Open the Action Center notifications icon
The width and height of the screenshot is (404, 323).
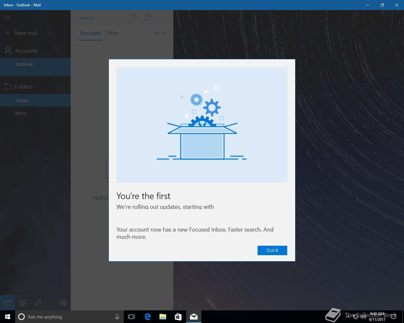pyautogui.click(x=394, y=317)
